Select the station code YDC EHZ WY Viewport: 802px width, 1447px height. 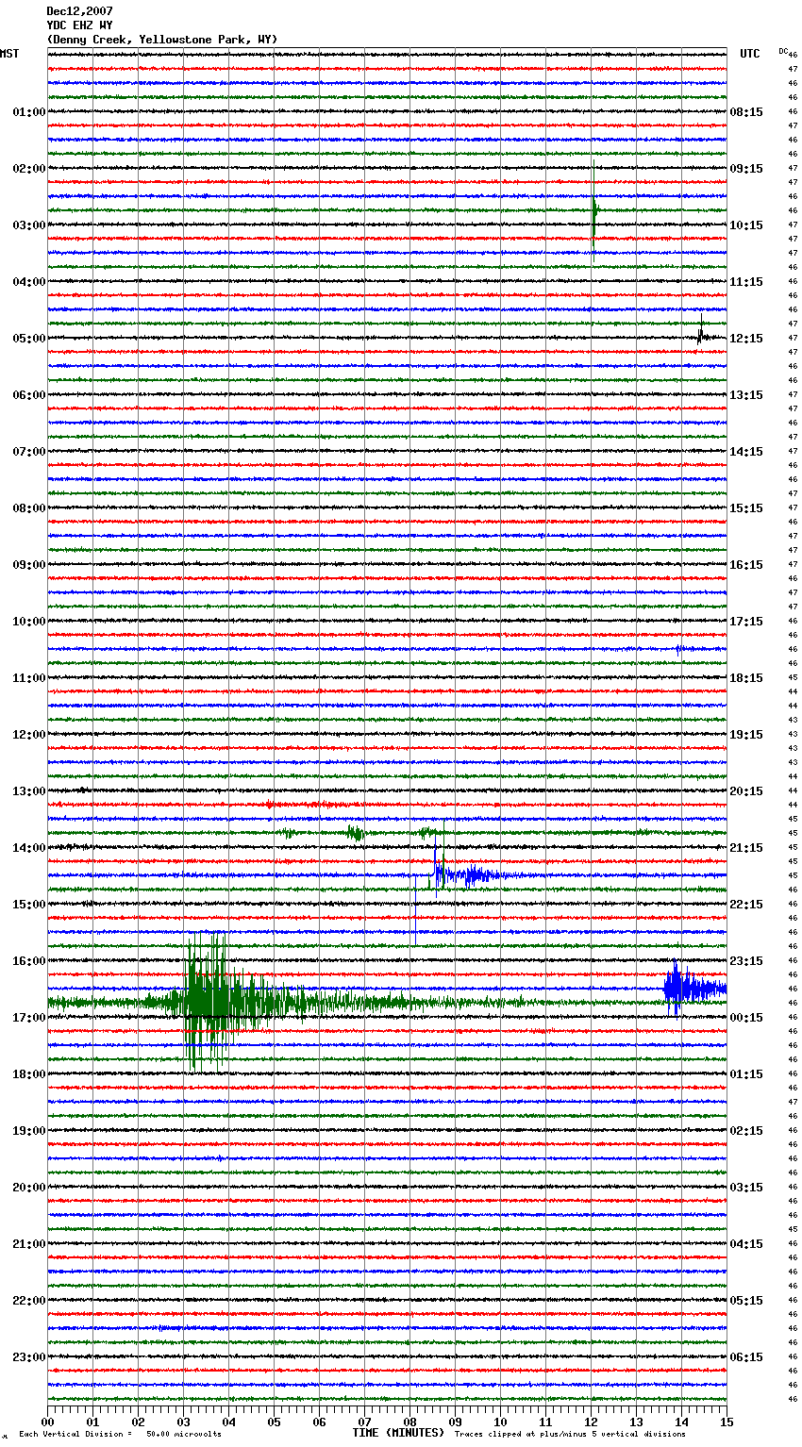[79, 25]
